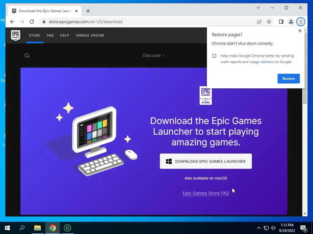Open Chrome's three-dot menu

pyautogui.click(x=301, y=22)
